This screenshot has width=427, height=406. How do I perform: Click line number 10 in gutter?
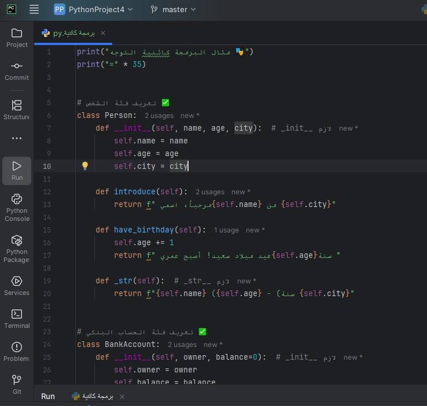tap(46, 166)
